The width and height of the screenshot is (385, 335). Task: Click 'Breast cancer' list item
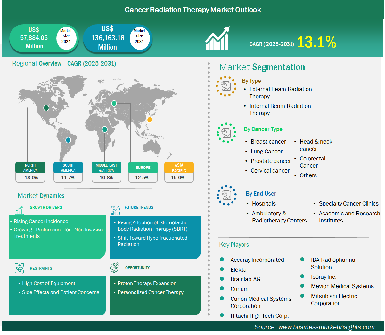pos(268,142)
